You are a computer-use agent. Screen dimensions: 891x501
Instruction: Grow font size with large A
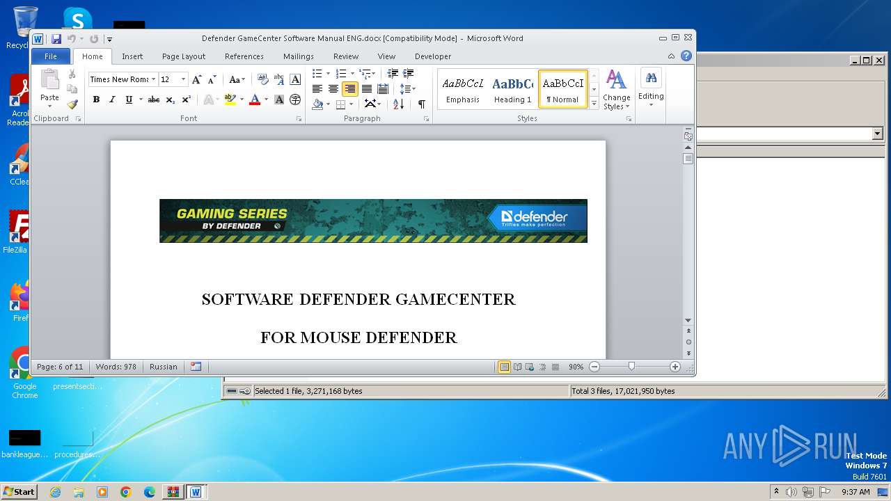coord(197,79)
